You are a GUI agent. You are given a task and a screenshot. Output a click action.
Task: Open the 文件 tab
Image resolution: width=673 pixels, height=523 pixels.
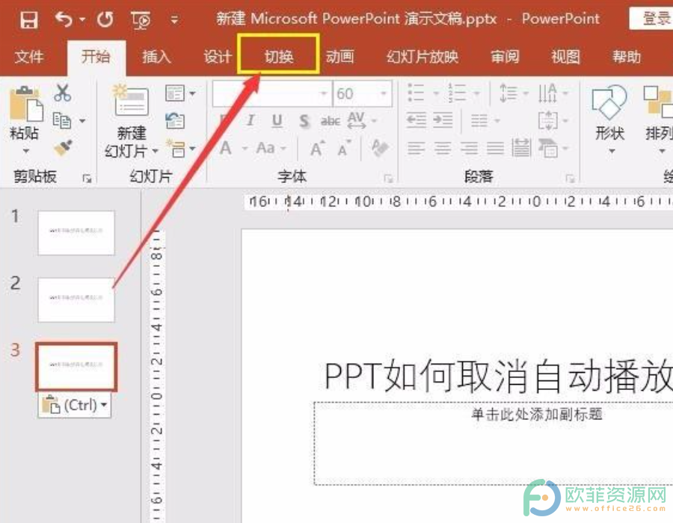coord(29,56)
